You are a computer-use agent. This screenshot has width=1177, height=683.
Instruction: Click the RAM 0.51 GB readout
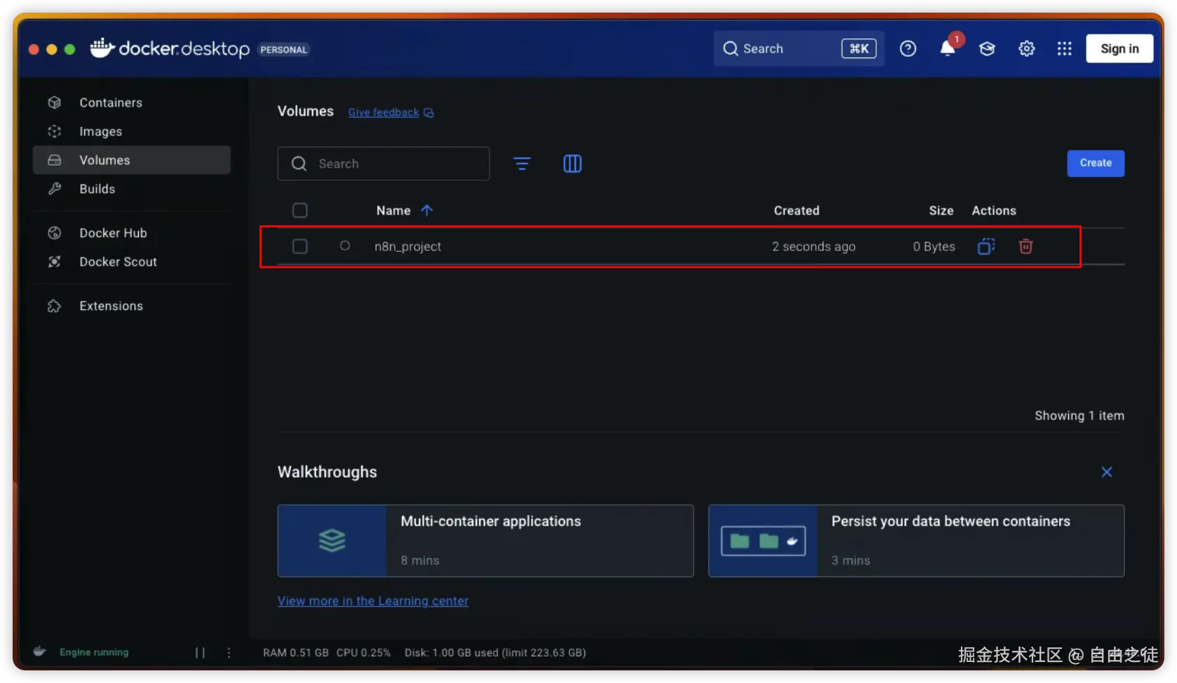point(296,653)
